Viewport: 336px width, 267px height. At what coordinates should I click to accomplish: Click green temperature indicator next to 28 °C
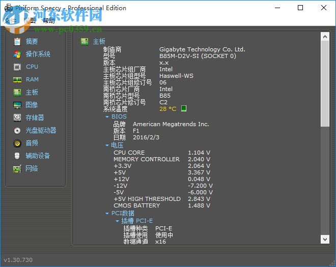tap(184, 108)
